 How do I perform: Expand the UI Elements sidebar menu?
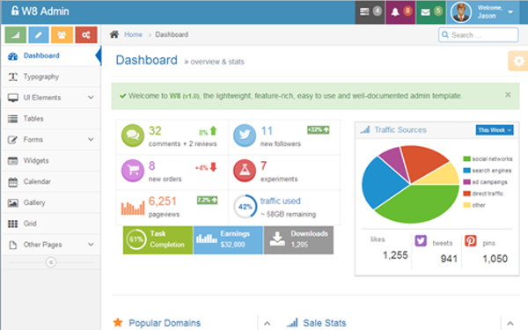point(51,98)
